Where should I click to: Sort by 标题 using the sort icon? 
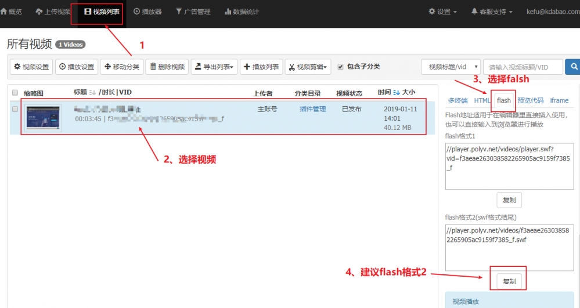coord(92,92)
